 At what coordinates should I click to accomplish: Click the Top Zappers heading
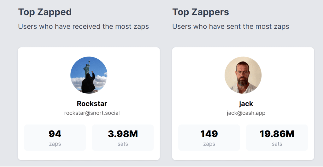click(201, 12)
